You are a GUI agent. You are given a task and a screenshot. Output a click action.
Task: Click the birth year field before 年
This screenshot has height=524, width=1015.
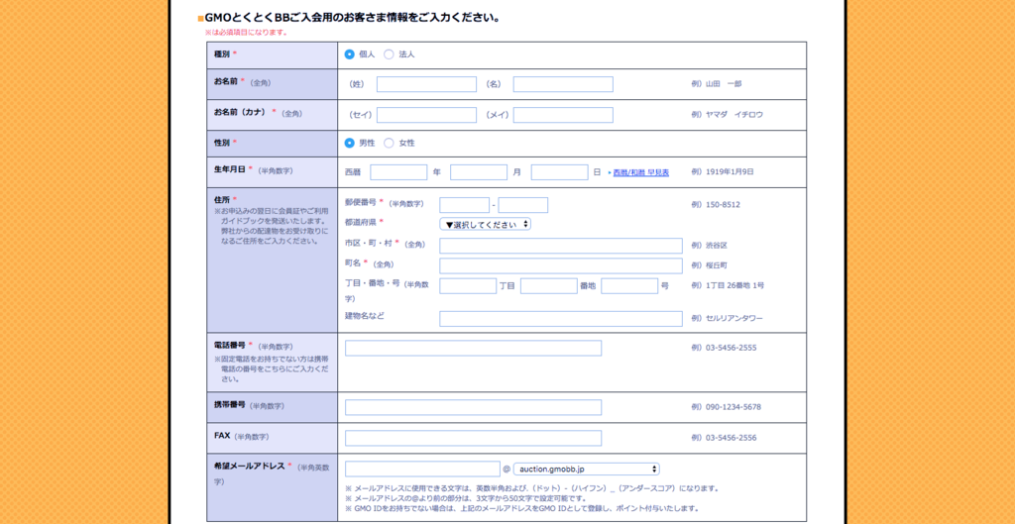click(398, 172)
